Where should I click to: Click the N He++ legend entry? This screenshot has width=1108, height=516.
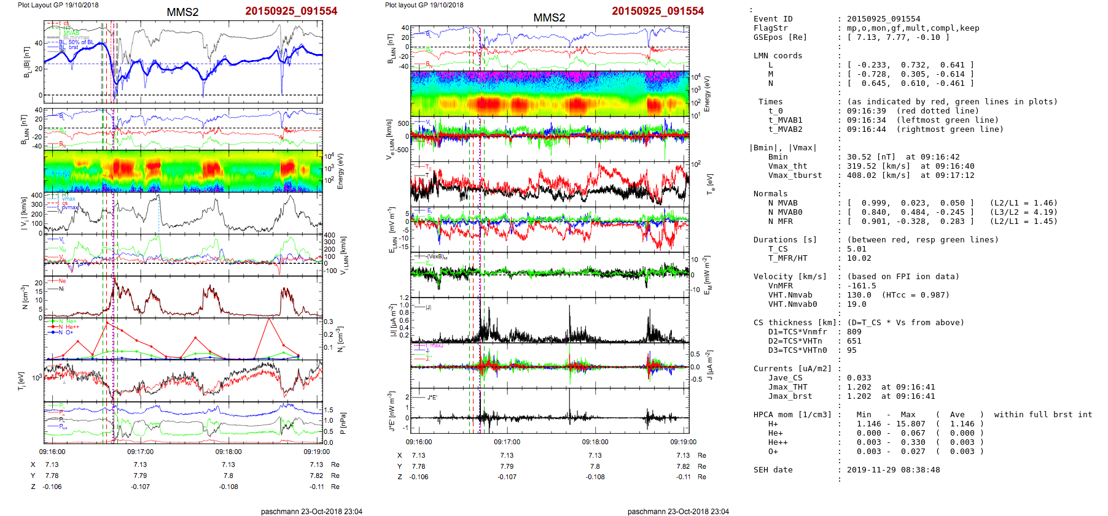[72, 327]
